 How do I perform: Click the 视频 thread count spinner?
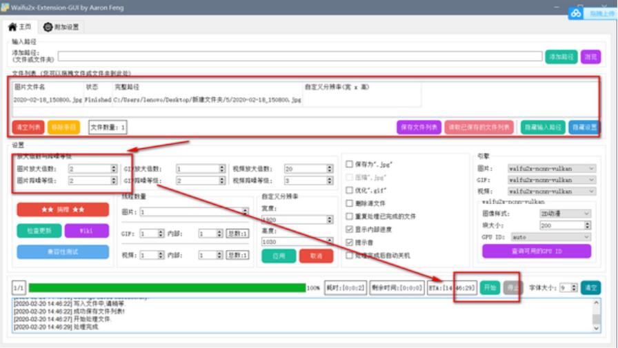pyautogui.click(x=152, y=255)
